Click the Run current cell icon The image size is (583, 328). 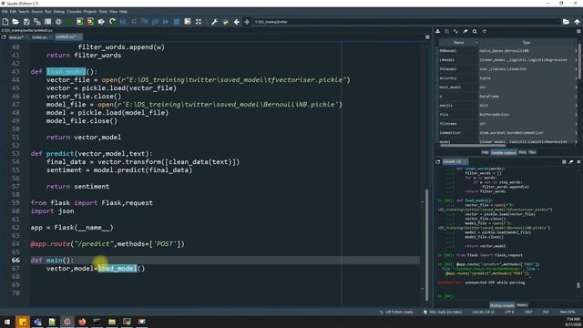[x=79, y=22]
